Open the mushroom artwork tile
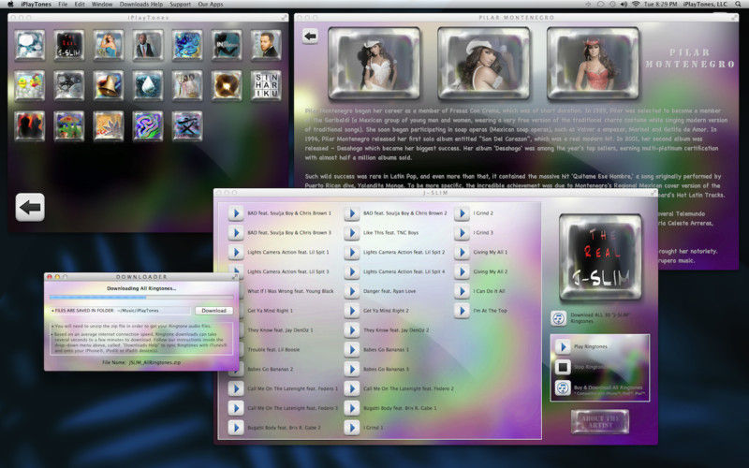749x468 pixels. [x=68, y=126]
